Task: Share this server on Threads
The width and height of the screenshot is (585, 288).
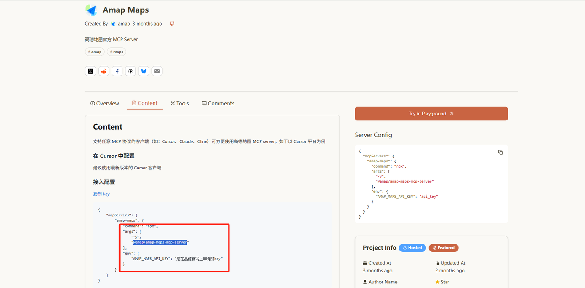Action: coord(130,71)
